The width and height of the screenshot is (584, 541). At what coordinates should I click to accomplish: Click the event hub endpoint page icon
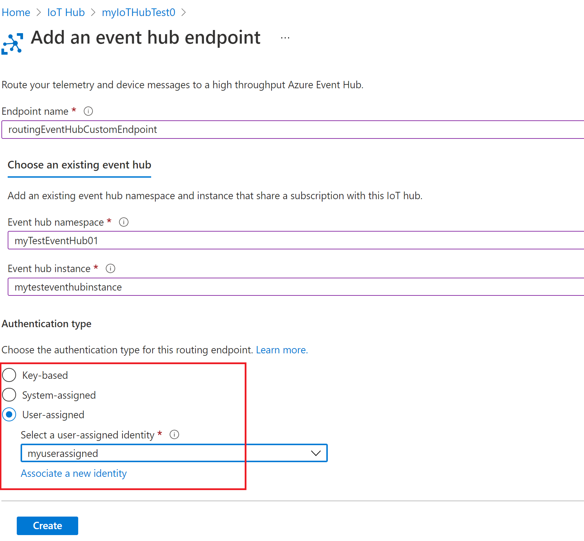[13, 44]
